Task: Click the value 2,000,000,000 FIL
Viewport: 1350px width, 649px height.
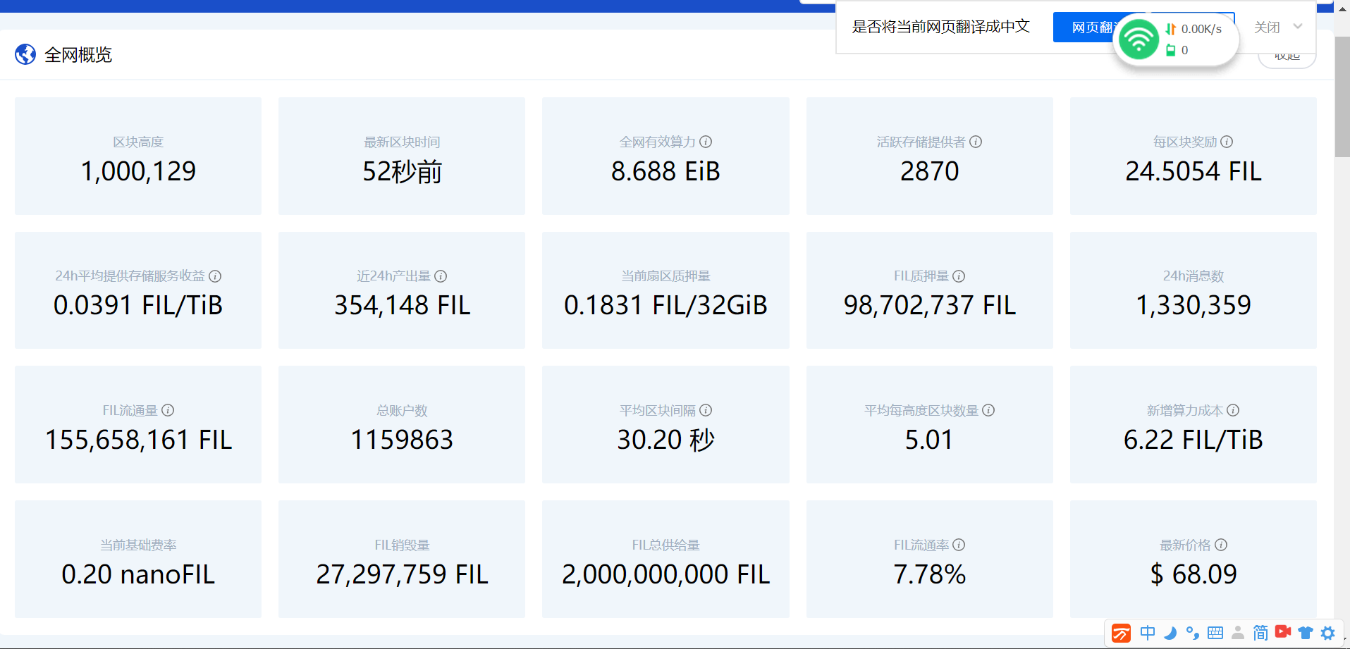Action: (x=665, y=574)
